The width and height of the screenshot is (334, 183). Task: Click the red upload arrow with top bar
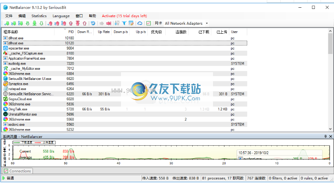(x=78, y=24)
